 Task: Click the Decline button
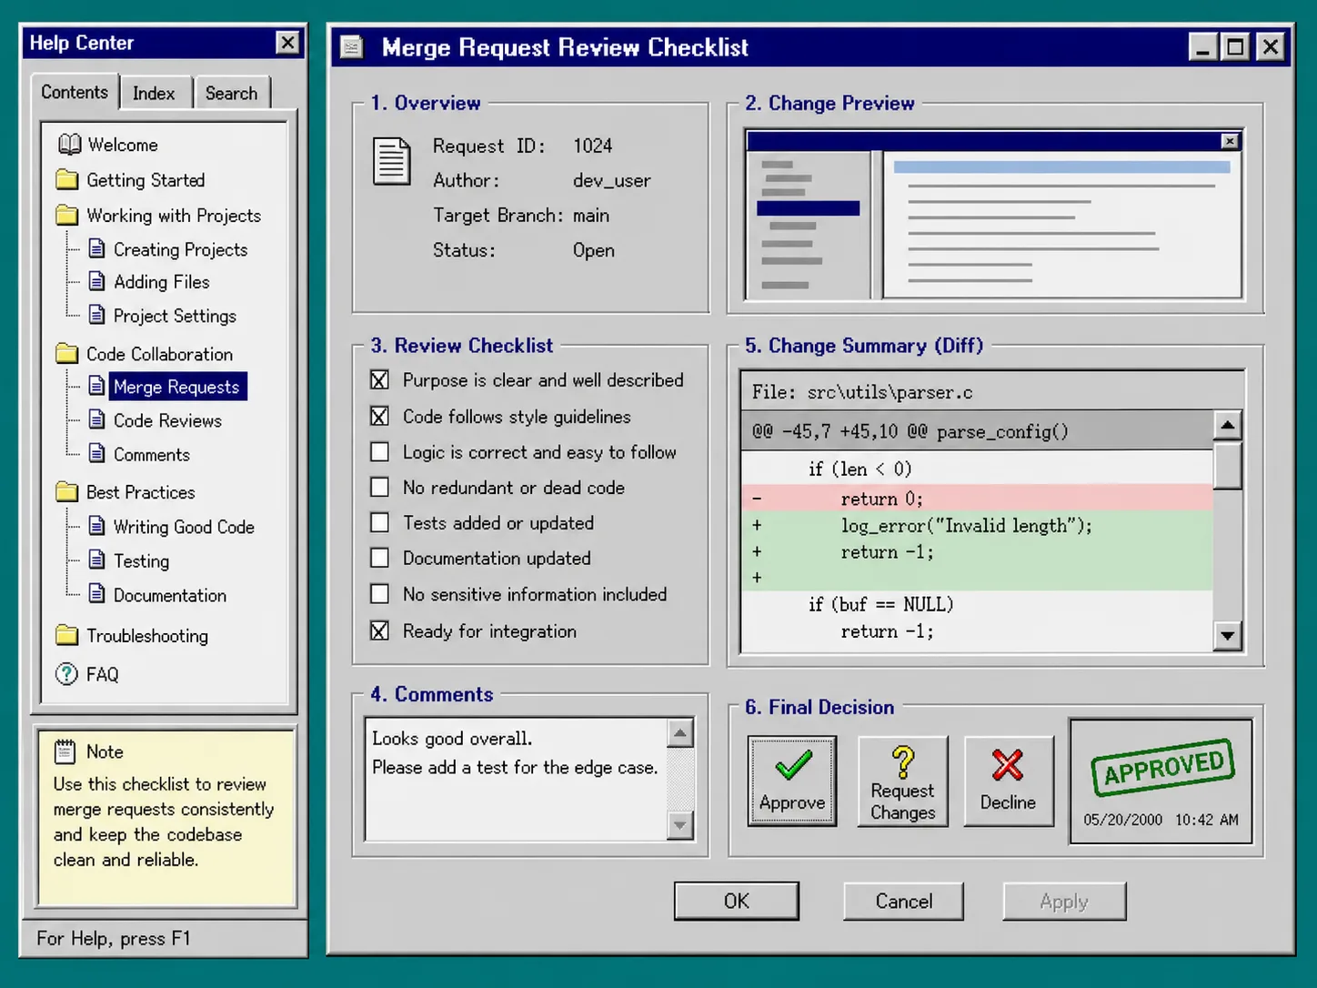click(x=1008, y=781)
